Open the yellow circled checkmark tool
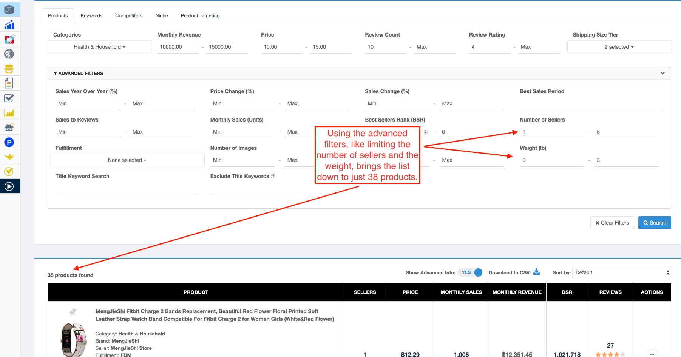This screenshot has height=357, width=681. [x=9, y=172]
